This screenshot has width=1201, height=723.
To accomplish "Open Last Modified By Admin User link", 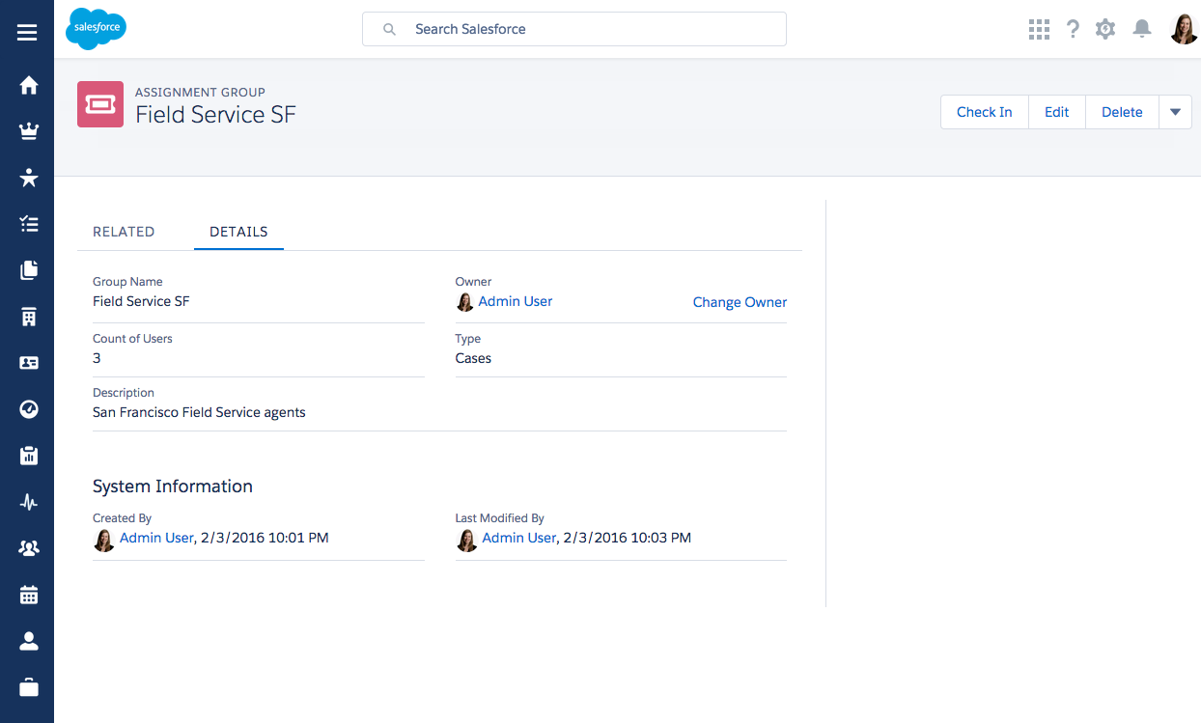I will point(519,538).
